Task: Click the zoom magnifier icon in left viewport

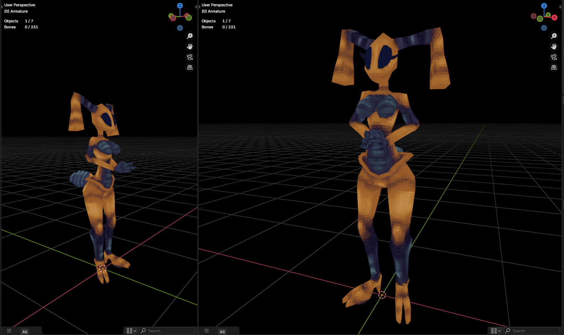Action: click(x=190, y=36)
